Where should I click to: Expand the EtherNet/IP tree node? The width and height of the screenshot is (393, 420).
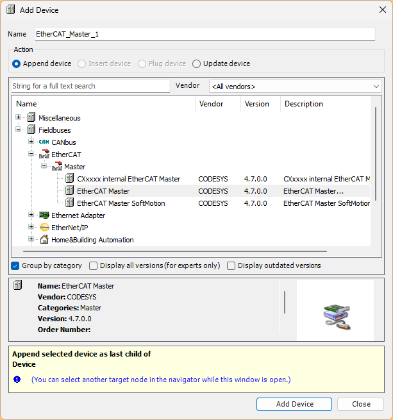[31, 227]
